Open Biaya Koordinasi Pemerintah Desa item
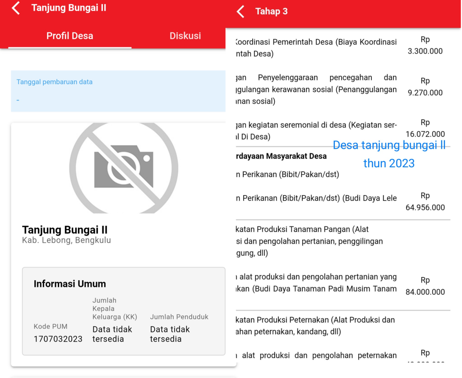Viewport: 462px width, 378px height. pyautogui.click(x=316, y=48)
